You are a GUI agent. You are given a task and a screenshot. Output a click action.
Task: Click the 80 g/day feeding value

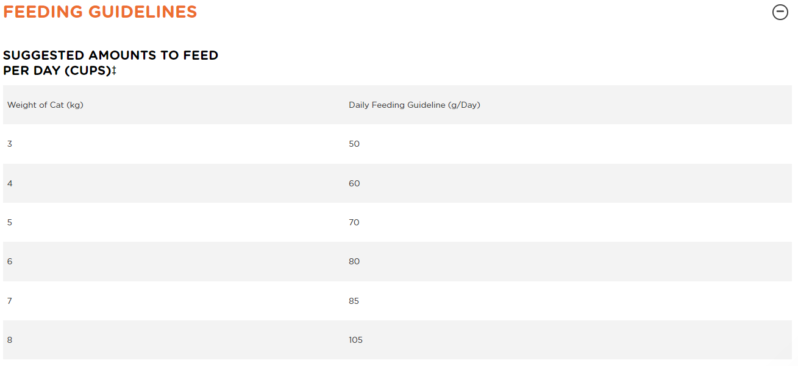click(354, 261)
